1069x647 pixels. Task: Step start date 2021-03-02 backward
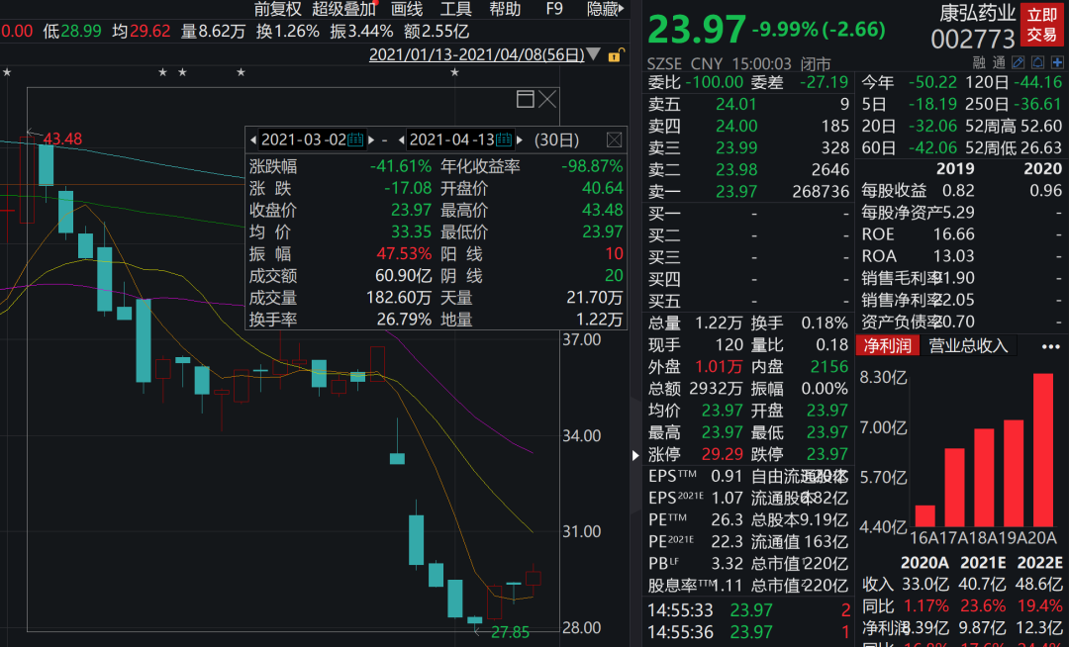coord(253,139)
